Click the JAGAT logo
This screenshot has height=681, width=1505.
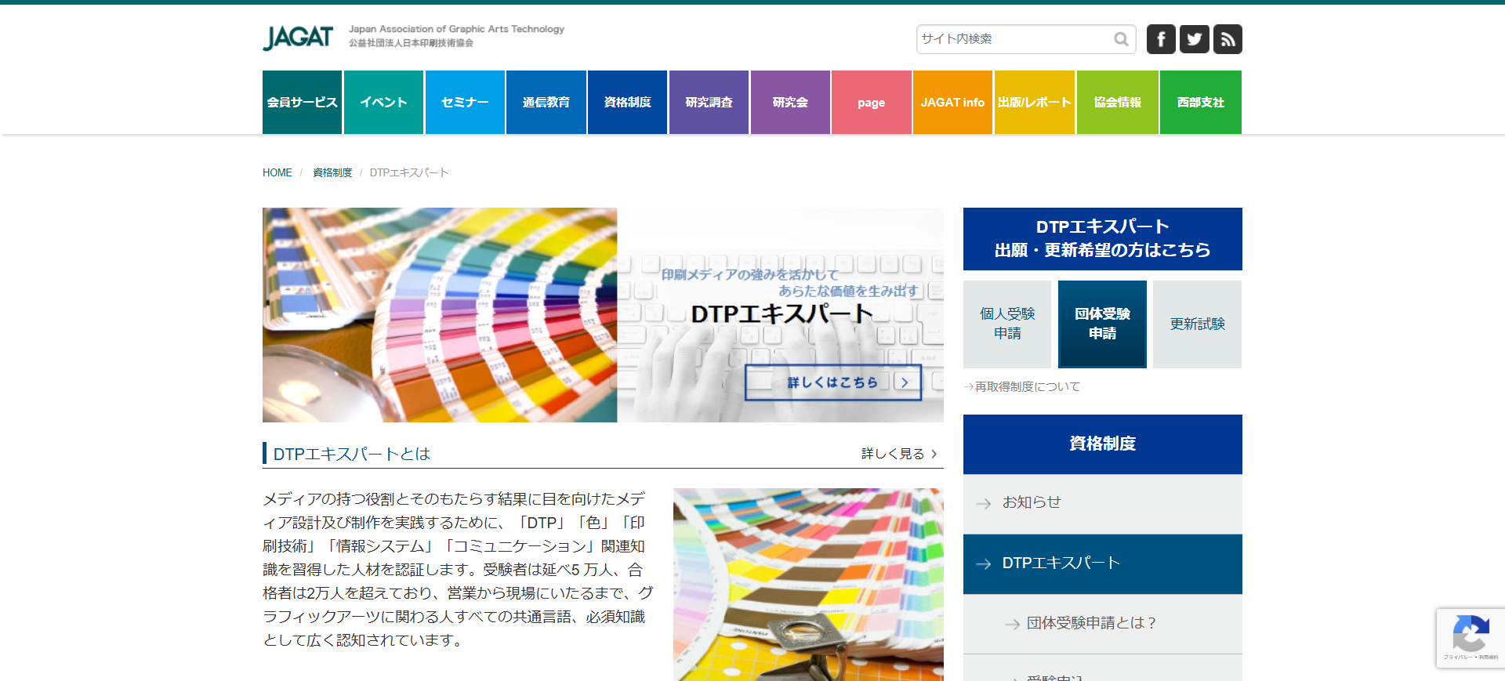[298, 38]
